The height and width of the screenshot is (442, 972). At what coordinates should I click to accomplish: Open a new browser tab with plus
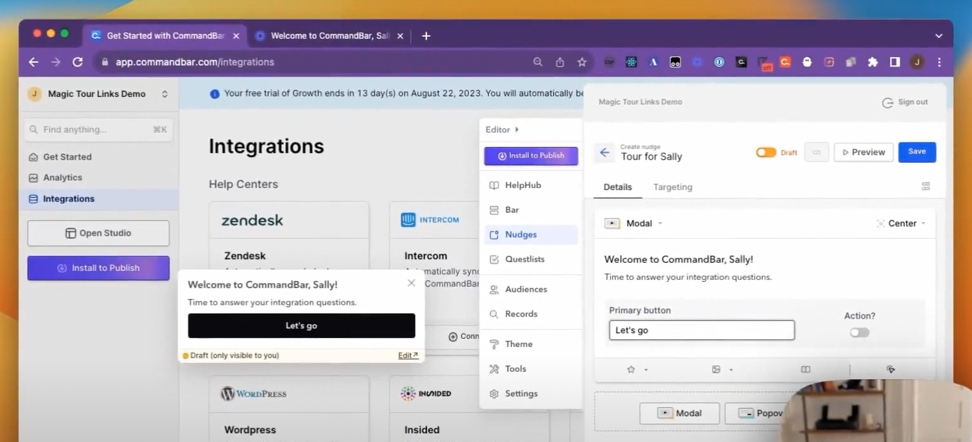point(426,36)
